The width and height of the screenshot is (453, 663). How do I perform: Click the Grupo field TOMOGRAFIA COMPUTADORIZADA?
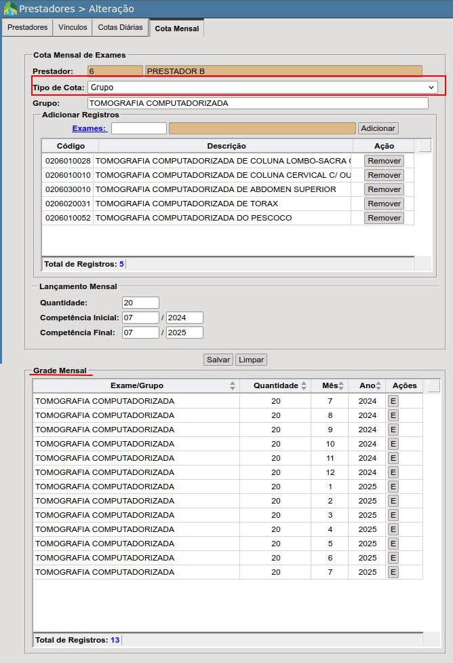(258, 103)
